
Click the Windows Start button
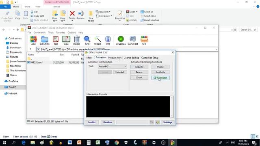pyautogui.click(x=4, y=142)
